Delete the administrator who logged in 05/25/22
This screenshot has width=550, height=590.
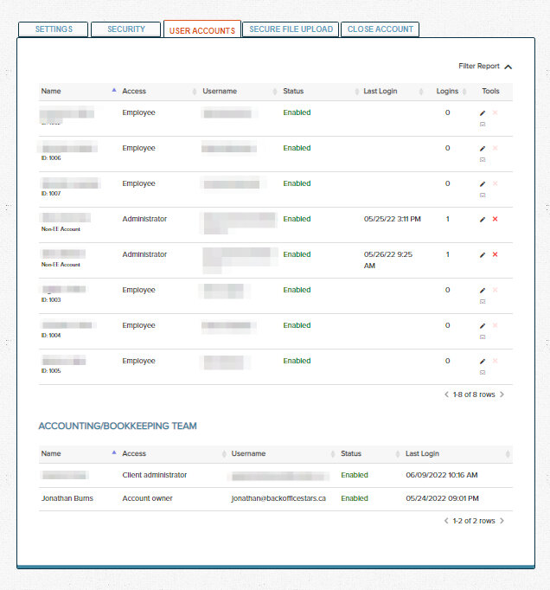click(495, 220)
